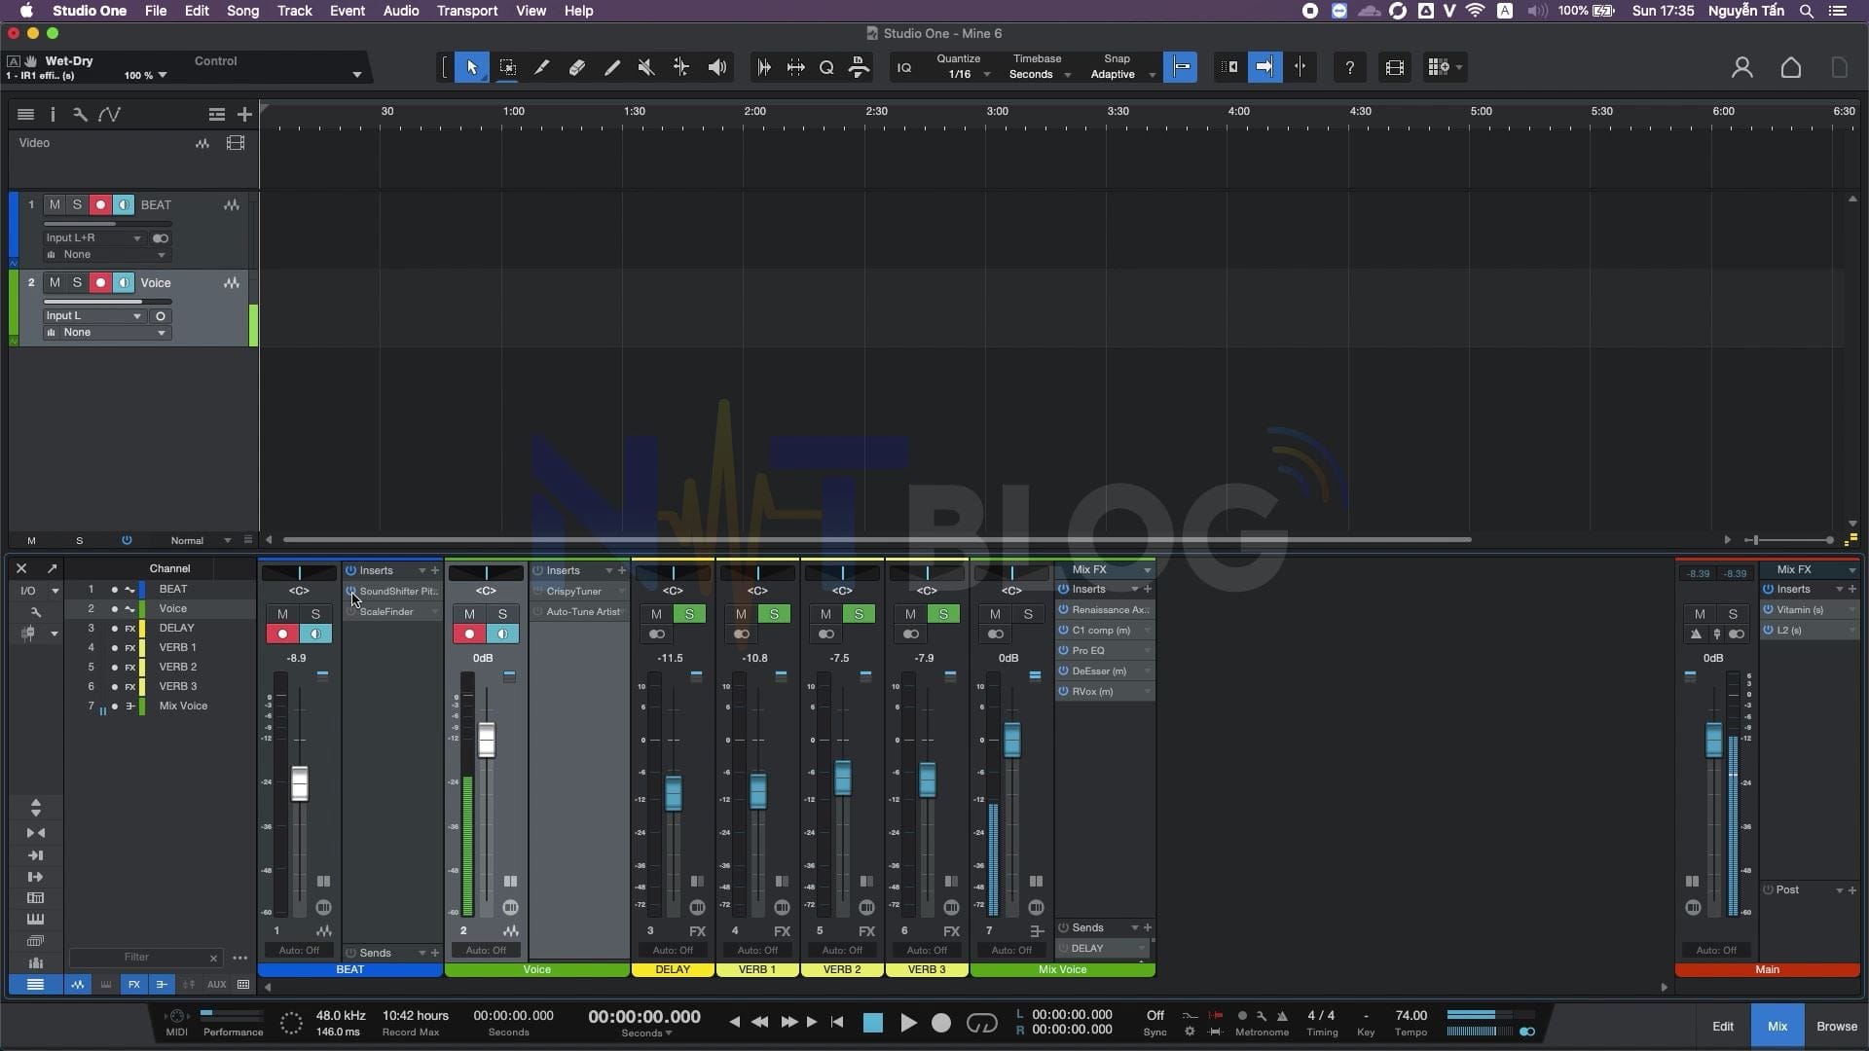Click the 74.00 Tempo value
This screenshot has width=1869, height=1051.
click(1411, 1016)
